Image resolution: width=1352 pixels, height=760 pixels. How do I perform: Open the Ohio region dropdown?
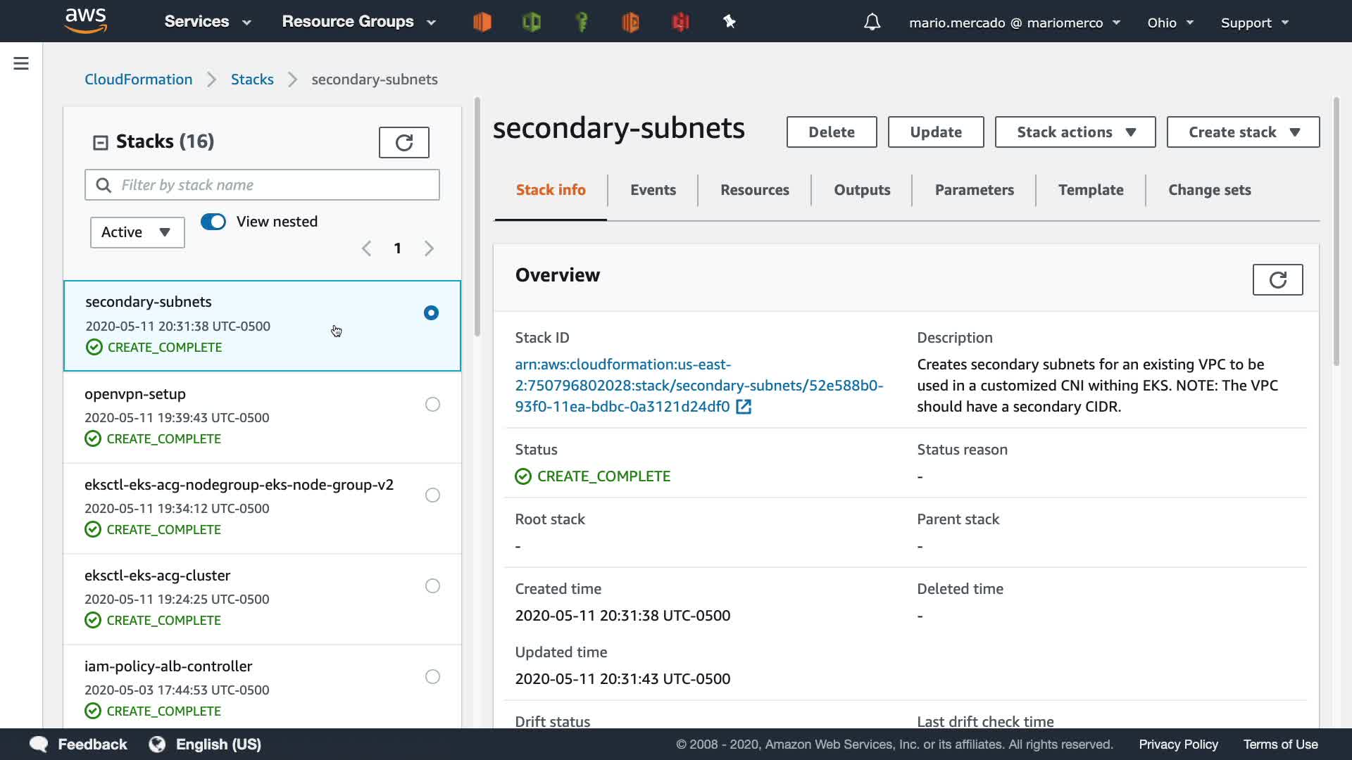[x=1170, y=23]
